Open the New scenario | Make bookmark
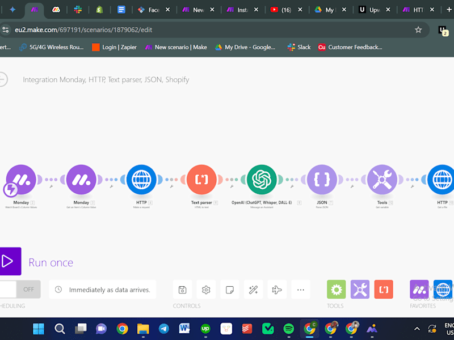454x340 pixels. [x=176, y=47]
